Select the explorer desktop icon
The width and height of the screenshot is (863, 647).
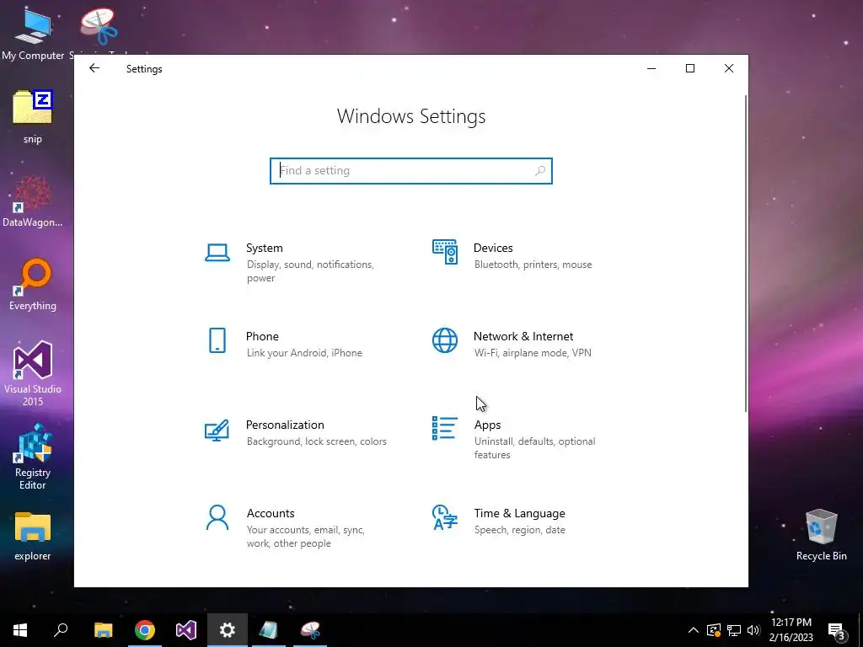33,537
